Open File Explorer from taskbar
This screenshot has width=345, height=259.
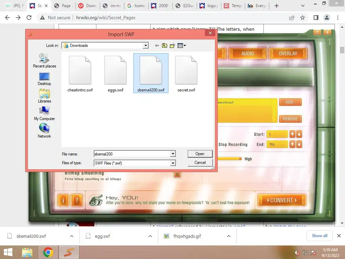click(27, 252)
